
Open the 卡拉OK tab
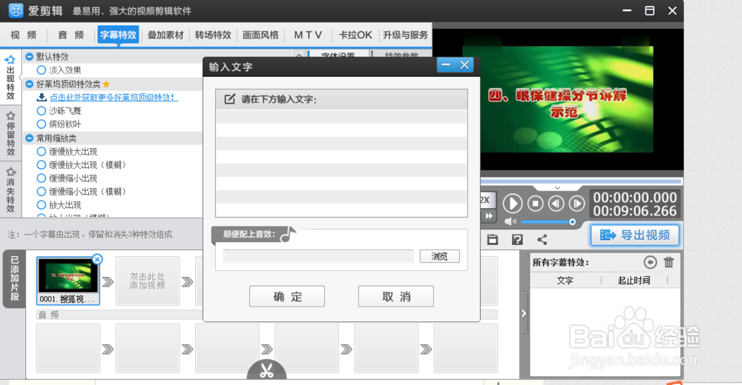coord(355,35)
